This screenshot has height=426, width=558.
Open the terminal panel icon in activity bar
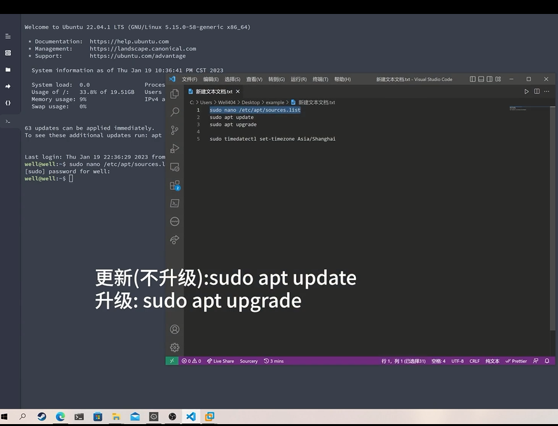pos(174,203)
